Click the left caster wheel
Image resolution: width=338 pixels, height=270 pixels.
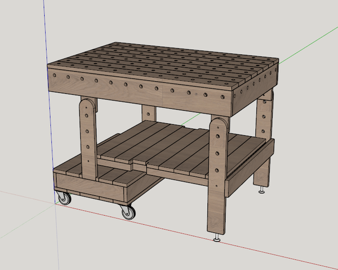[x=63, y=198]
